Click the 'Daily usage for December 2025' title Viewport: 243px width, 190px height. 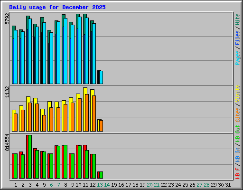tap(57, 7)
